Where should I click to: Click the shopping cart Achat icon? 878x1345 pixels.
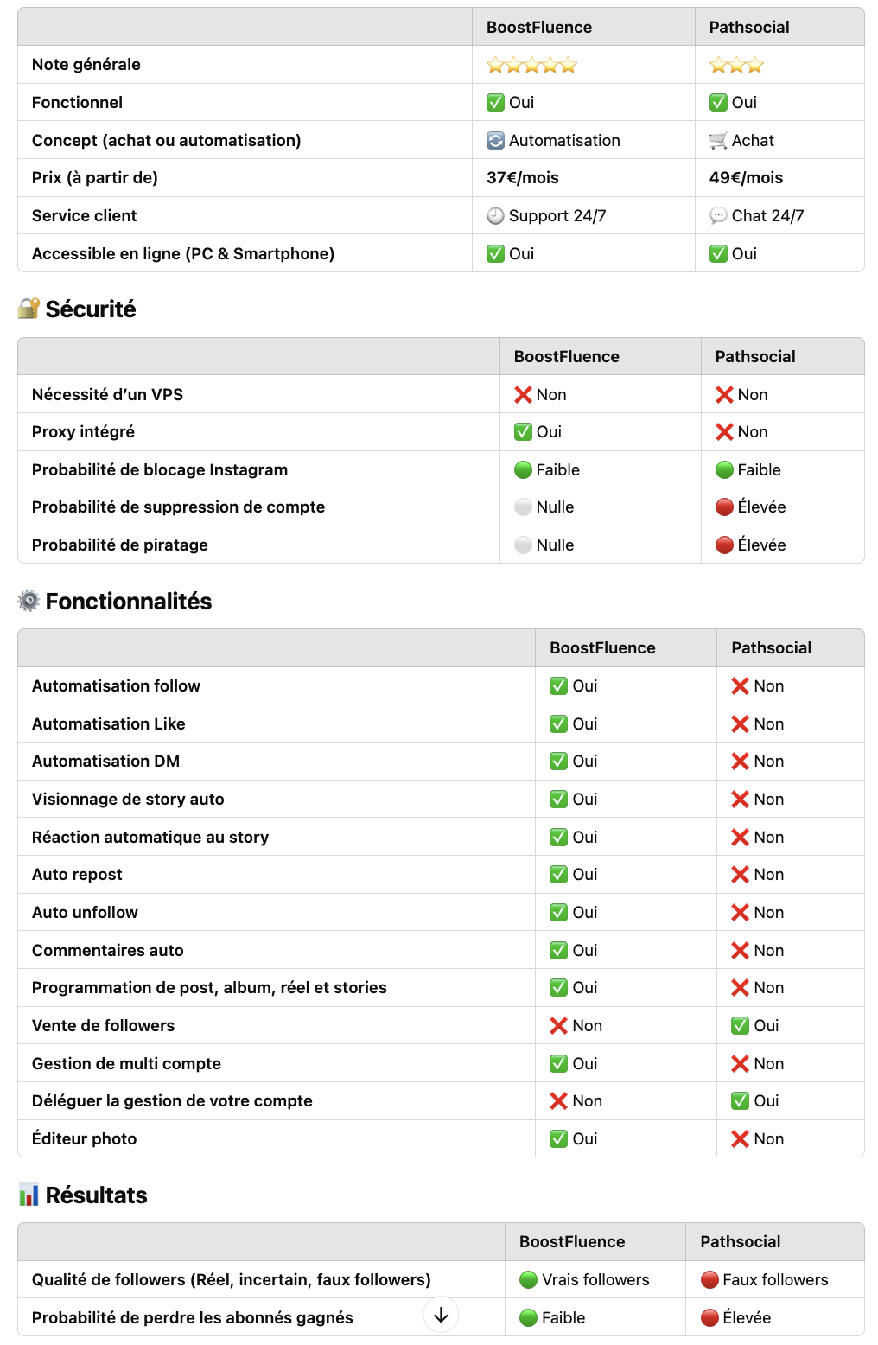[718, 140]
